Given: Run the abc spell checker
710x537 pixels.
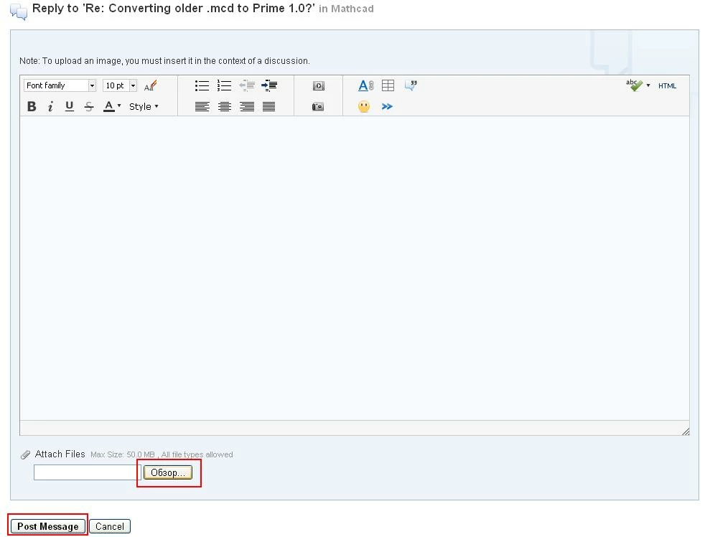Looking at the screenshot, I should (x=634, y=85).
